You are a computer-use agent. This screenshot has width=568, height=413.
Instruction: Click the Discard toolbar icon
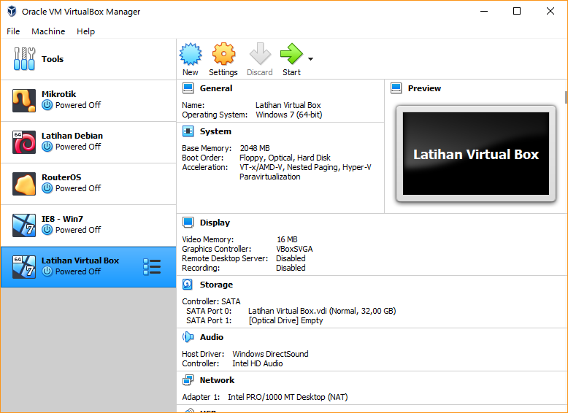259,55
